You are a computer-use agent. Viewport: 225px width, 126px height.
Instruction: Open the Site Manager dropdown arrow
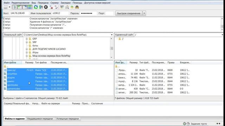pyautogui.click(x=9, y=7)
